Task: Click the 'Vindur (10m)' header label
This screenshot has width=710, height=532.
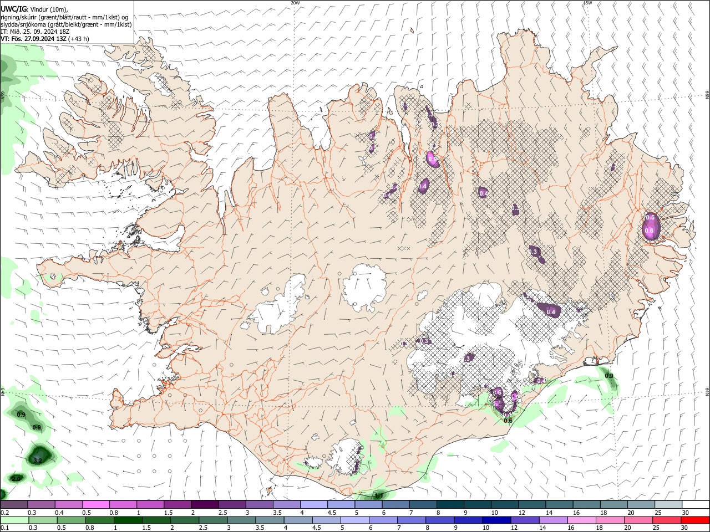Action: [x=49, y=9]
